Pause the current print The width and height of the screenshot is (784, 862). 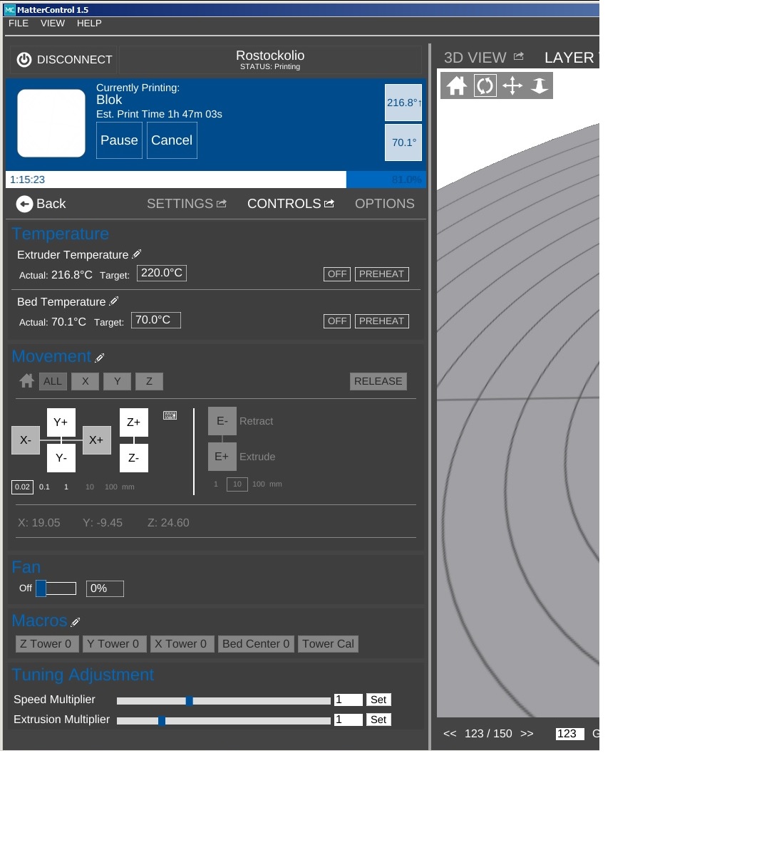(x=119, y=140)
